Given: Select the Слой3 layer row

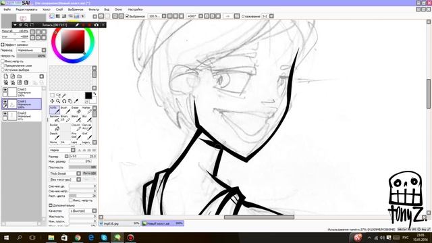Looking at the screenshot, I should pos(22,92).
